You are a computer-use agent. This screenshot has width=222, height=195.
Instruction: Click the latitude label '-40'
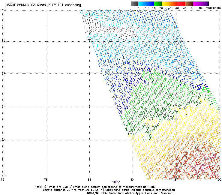pos(3,10)
